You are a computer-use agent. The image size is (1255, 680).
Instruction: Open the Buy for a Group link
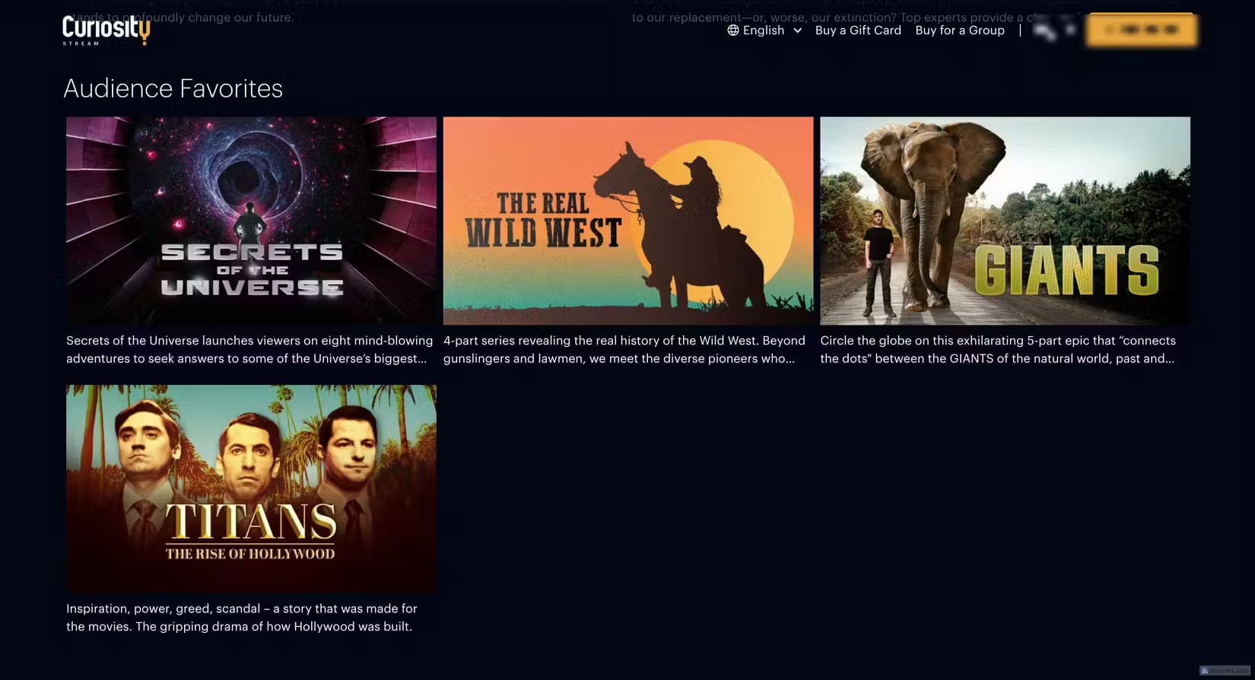pyautogui.click(x=960, y=30)
